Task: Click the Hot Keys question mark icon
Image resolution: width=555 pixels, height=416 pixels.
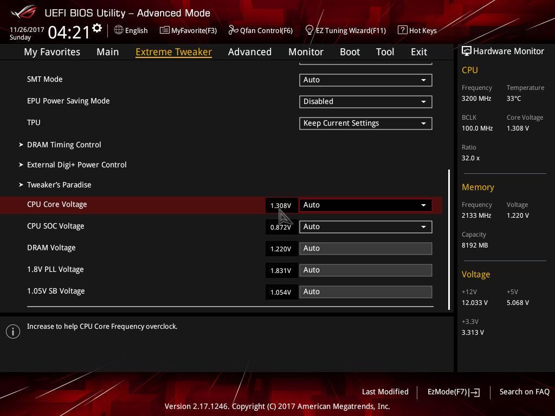Action: coord(403,30)
